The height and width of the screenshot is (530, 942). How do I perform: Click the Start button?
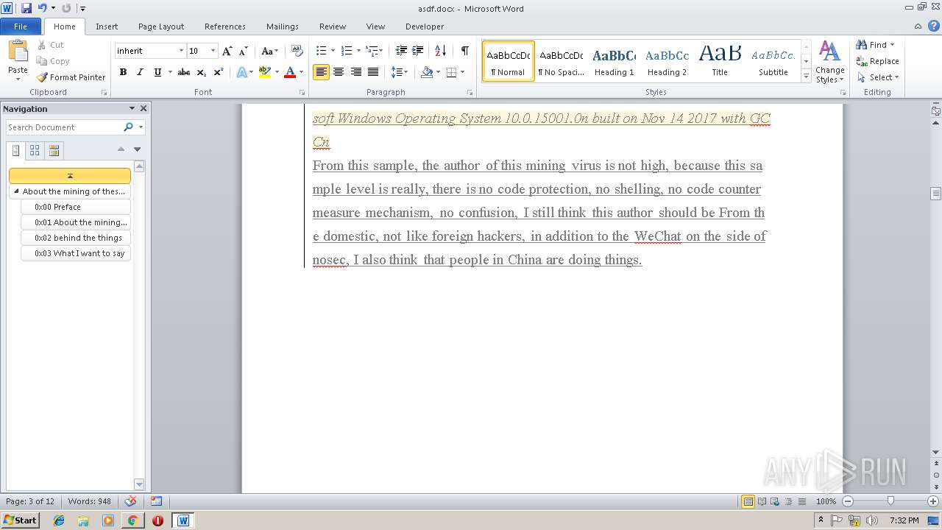click(x=21, y=520)
